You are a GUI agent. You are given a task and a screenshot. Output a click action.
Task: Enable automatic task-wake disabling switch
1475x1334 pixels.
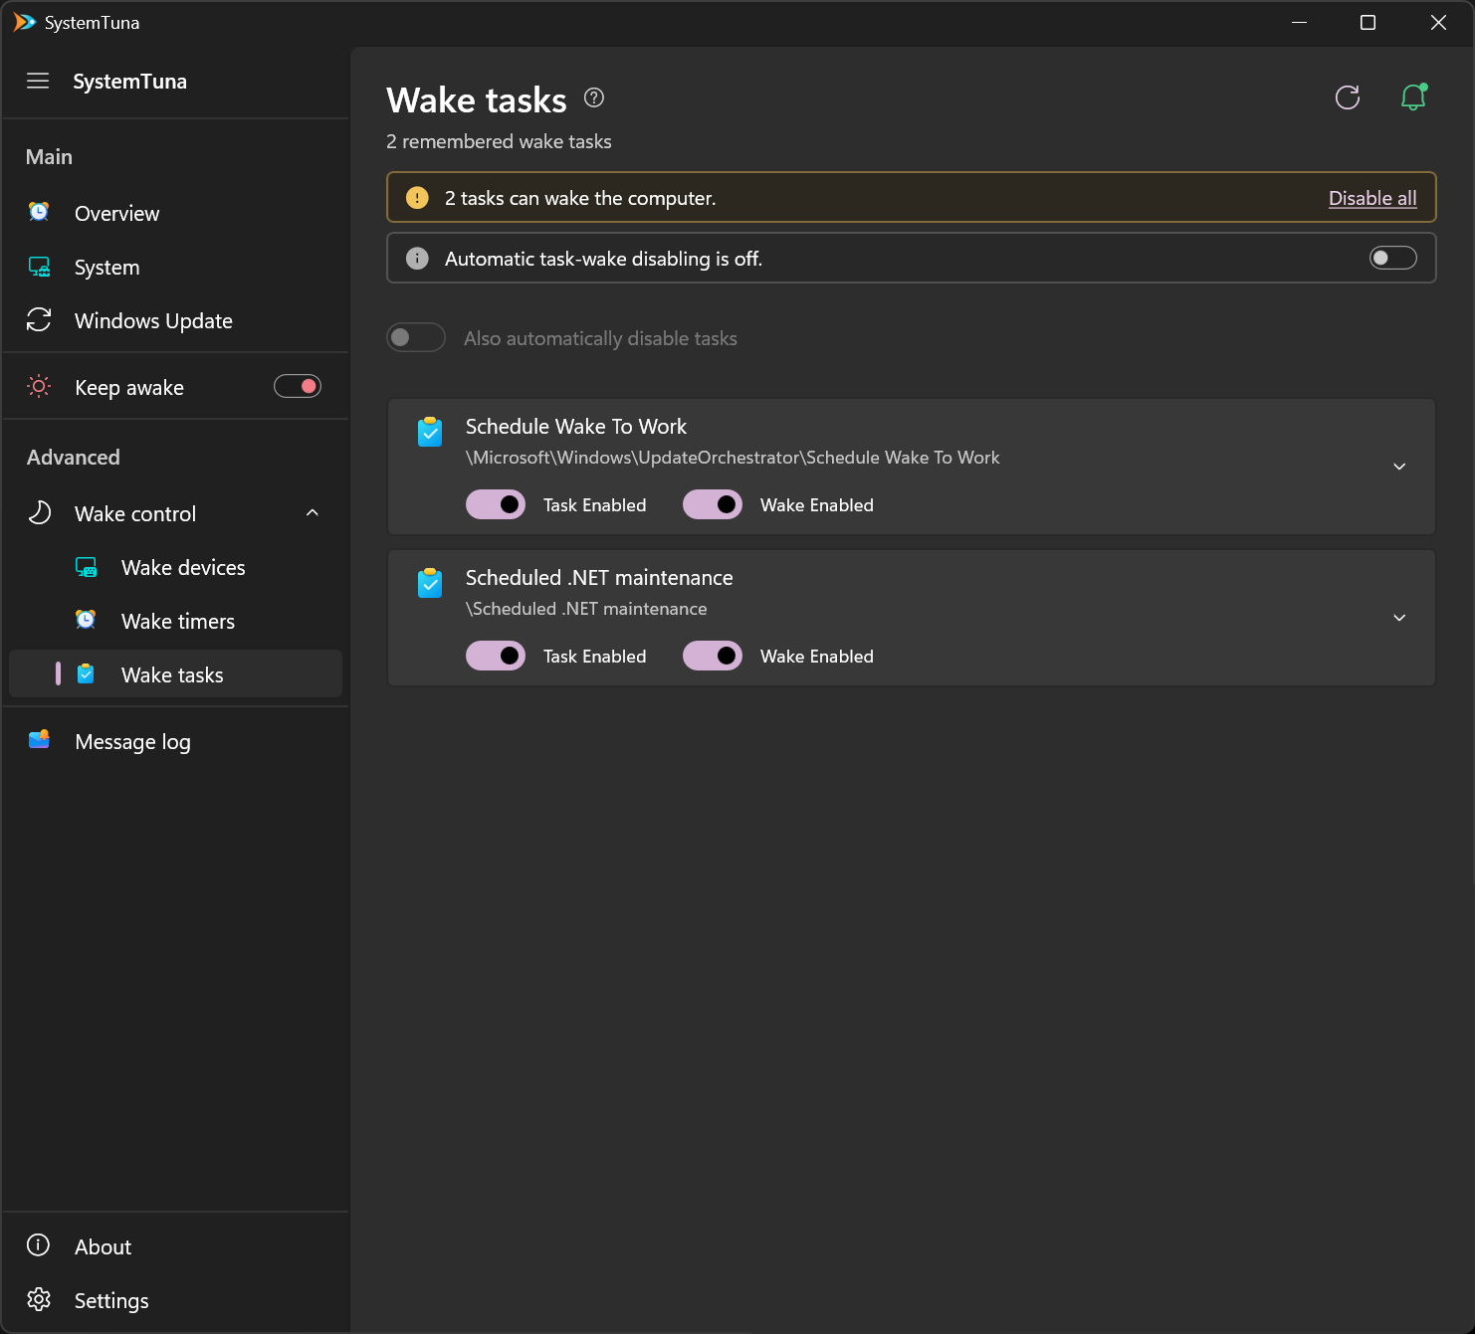(1393, 259)
